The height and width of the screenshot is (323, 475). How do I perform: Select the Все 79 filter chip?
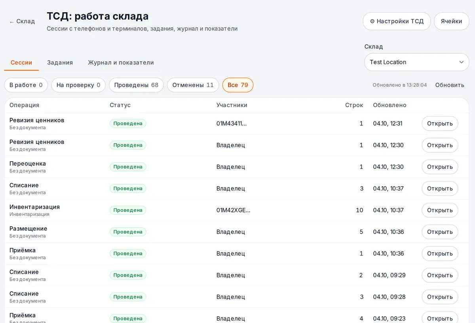[x=238, y=85]
